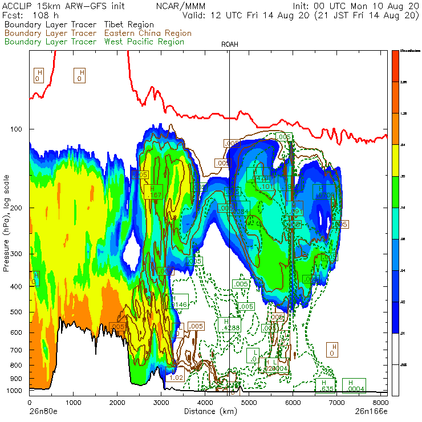Click the 3000 km distance tick label

[x=161, y=403]
